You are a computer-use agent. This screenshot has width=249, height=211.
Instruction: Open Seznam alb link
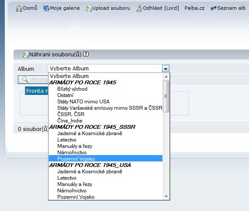[231, 8]
